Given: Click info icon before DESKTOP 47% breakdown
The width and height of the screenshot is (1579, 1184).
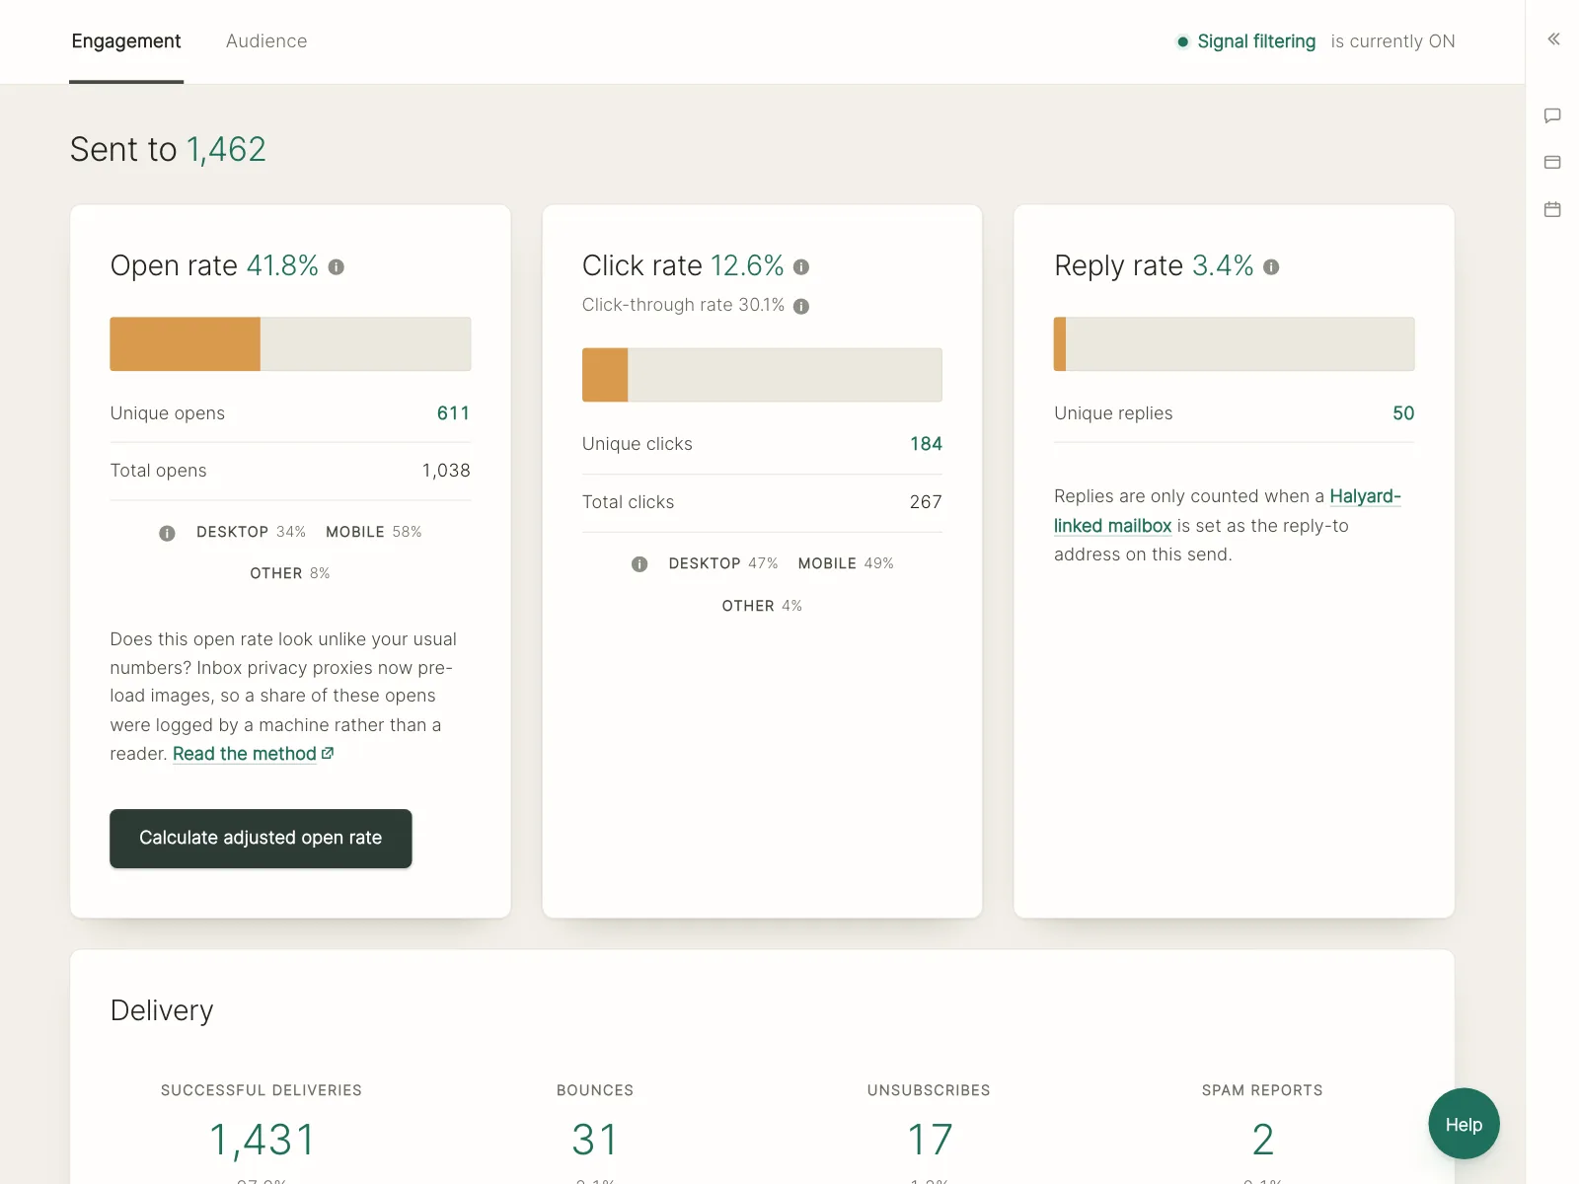Looking at the screenshot, I should [639, 564].
